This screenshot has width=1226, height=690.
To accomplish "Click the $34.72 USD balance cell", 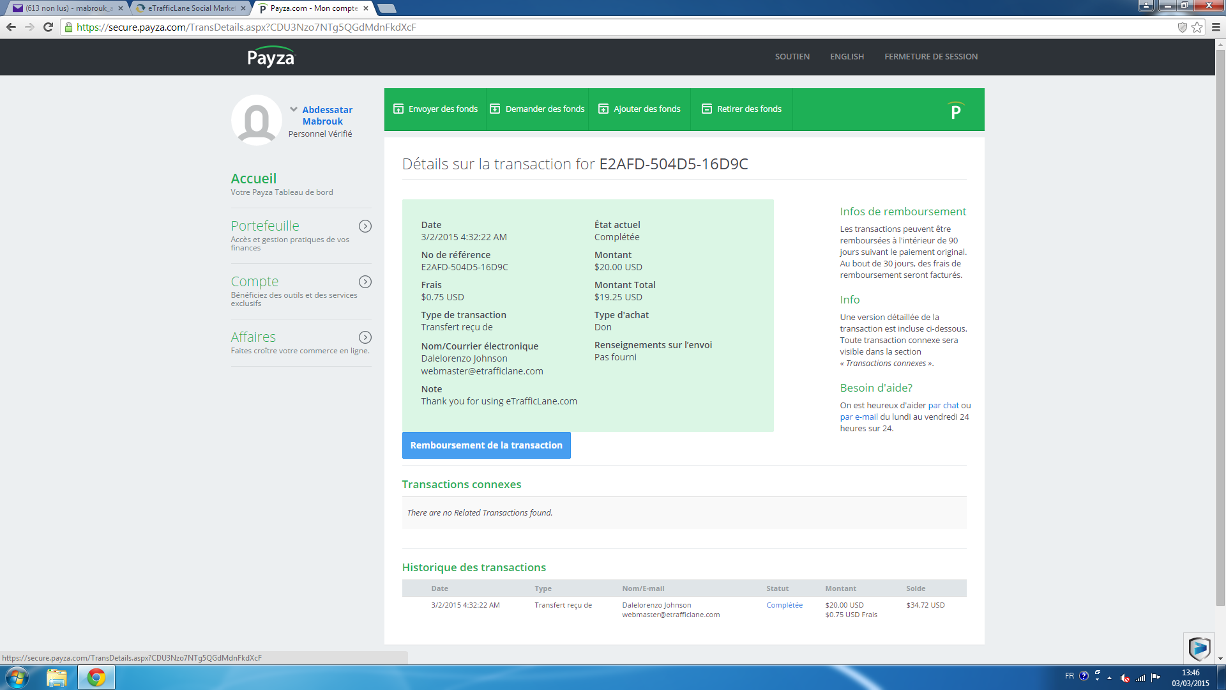I will (x=925, y=605).
